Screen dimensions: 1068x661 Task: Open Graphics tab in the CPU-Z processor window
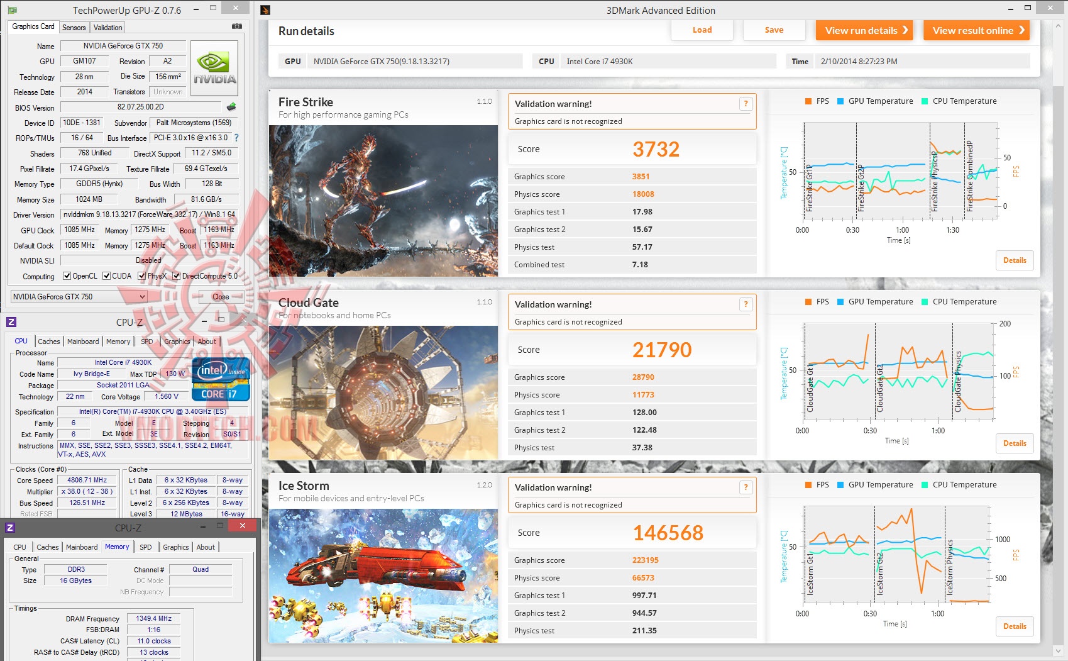coord(177,342)
